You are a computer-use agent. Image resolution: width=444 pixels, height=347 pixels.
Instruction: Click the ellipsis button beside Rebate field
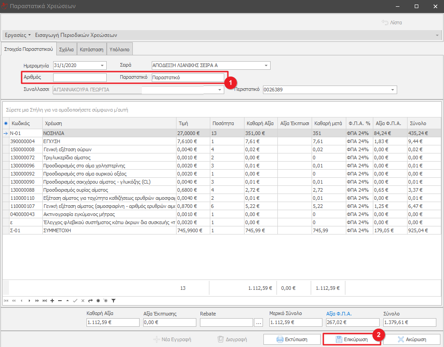click(258, 322)
